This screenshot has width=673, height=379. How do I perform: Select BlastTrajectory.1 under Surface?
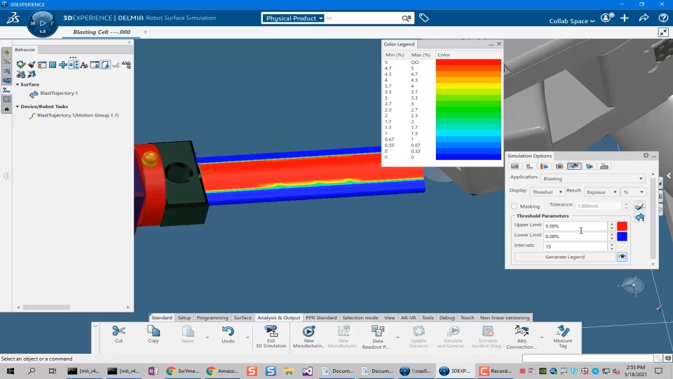tap(59, 93)
